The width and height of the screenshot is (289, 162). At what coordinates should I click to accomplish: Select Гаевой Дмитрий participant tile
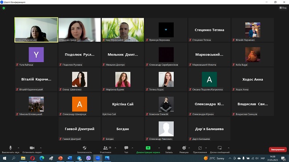(80, 129)
